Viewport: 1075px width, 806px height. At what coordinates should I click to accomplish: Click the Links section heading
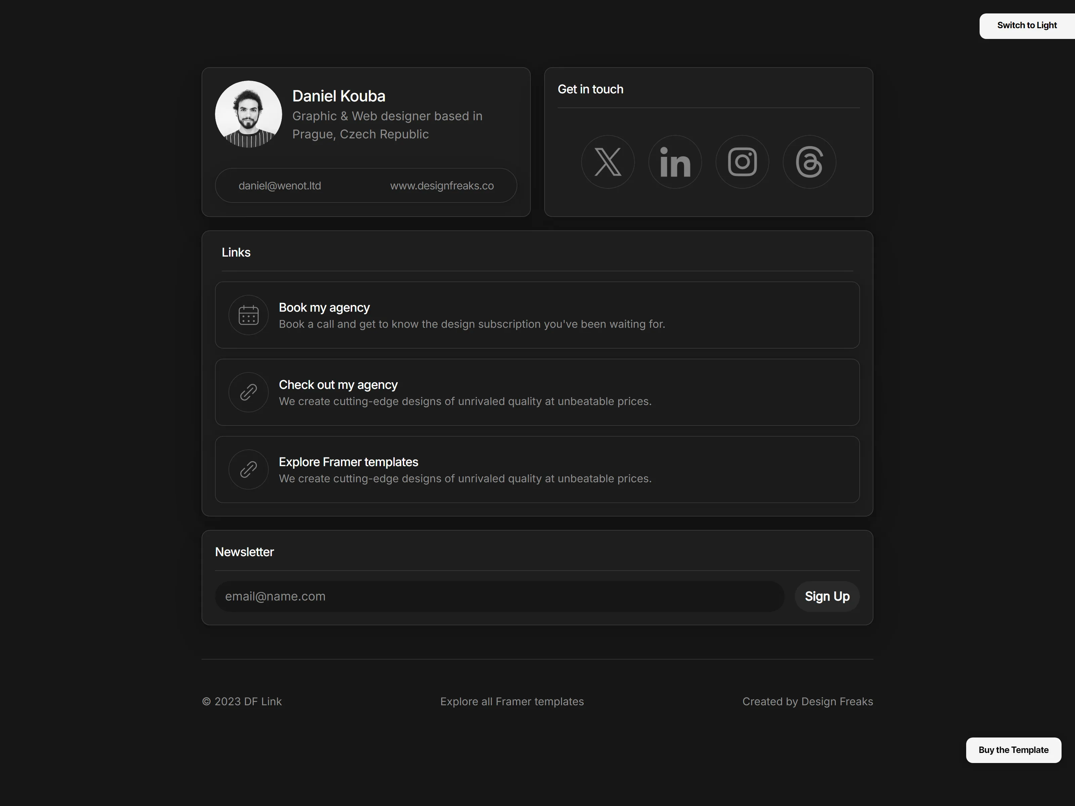click(236, 252)
